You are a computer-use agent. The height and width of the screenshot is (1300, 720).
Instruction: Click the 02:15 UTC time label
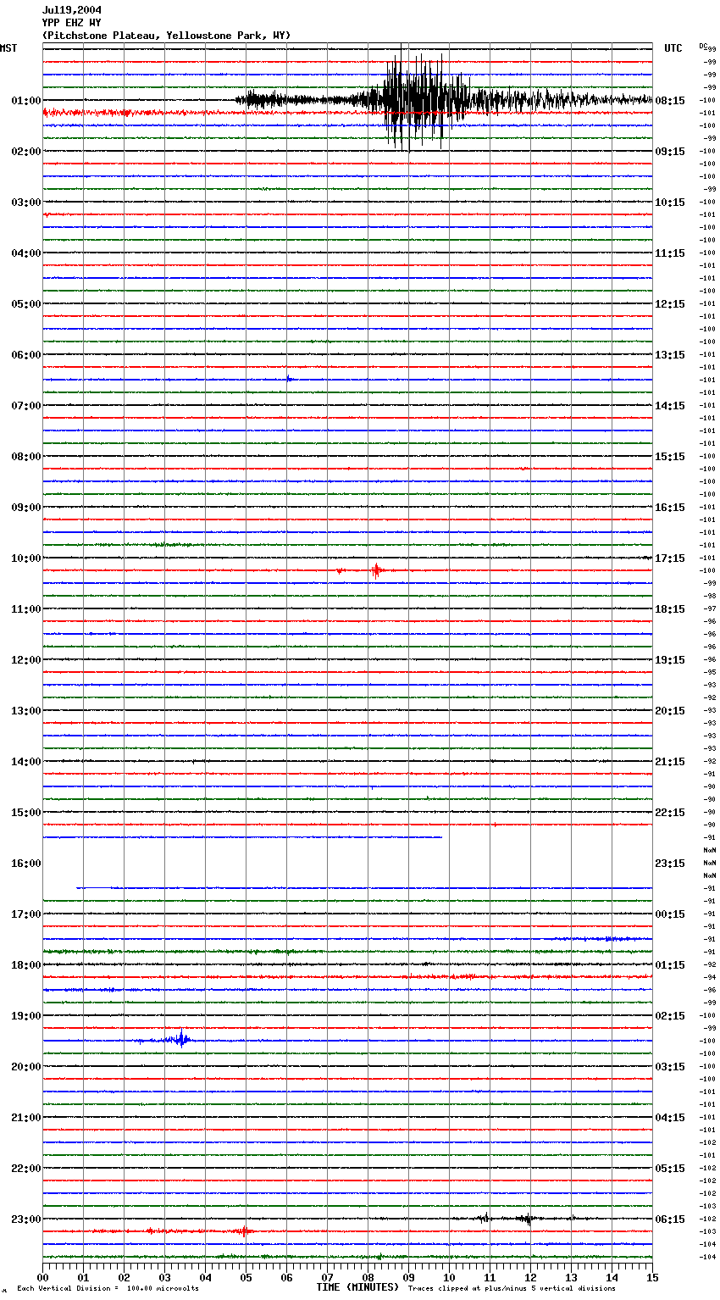[670, 1016]
